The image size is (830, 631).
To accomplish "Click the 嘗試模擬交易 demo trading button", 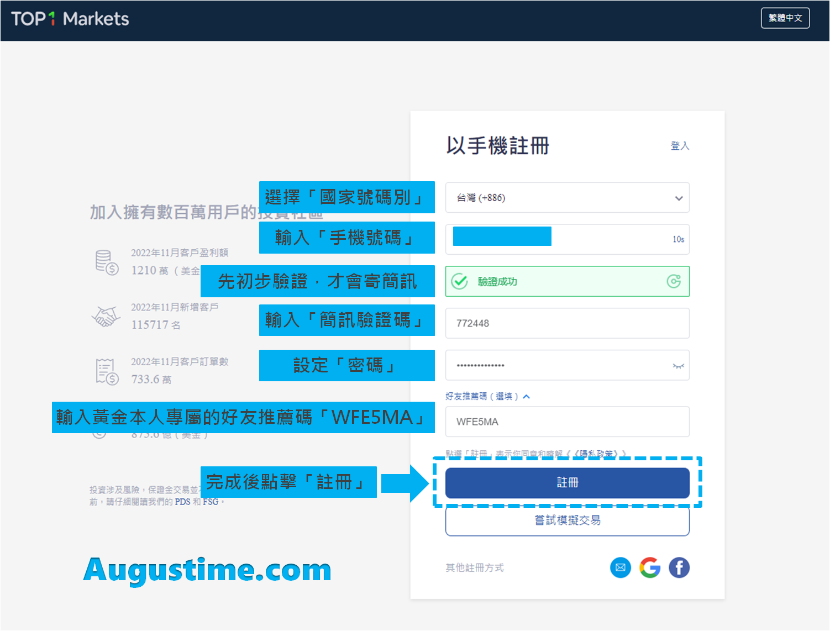I will 568,520.
